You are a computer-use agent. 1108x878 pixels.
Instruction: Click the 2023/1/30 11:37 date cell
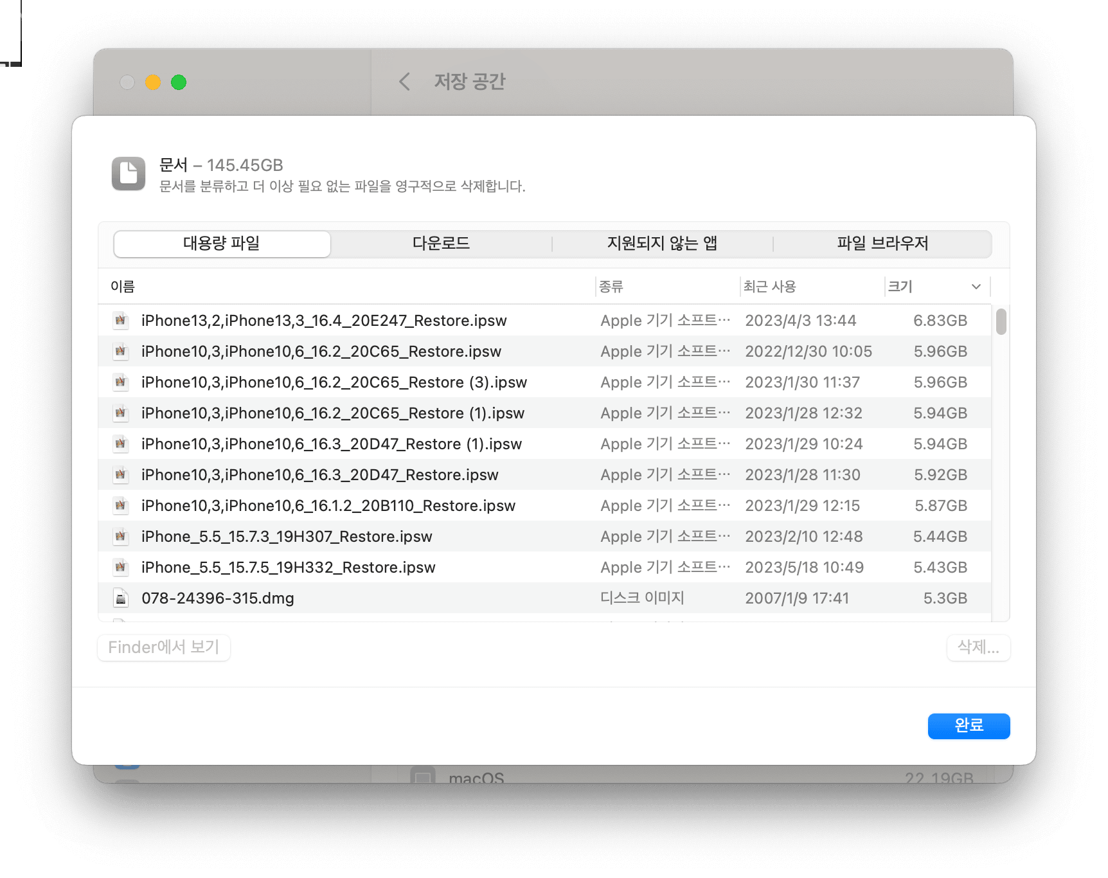tap(802, 382)
